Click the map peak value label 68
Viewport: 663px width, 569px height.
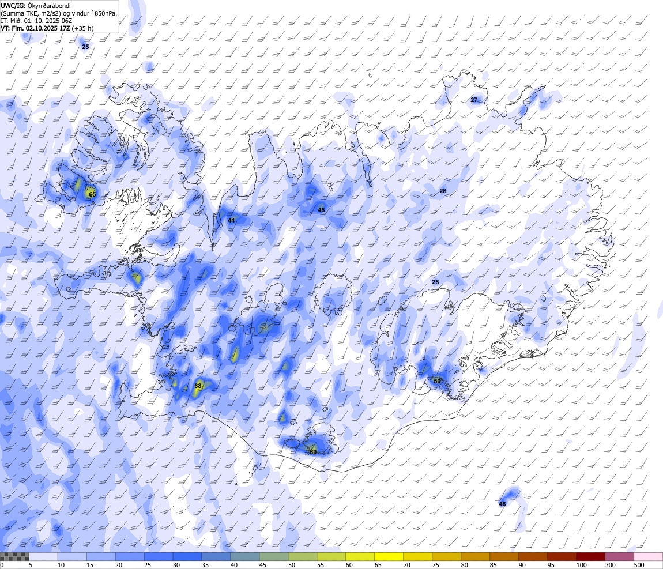coord(198,386)
